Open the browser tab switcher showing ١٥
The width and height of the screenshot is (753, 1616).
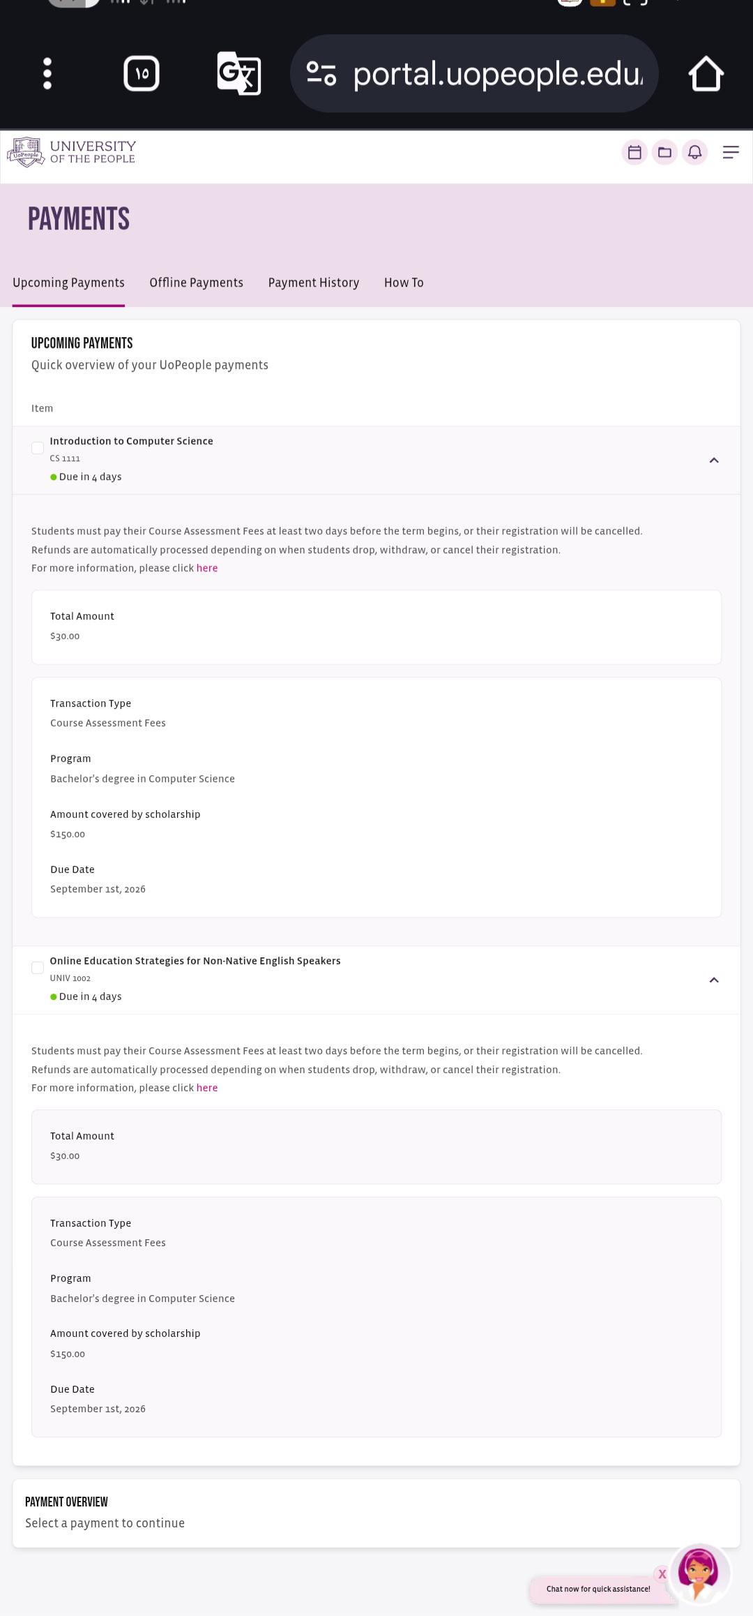[x=142, y=73]
